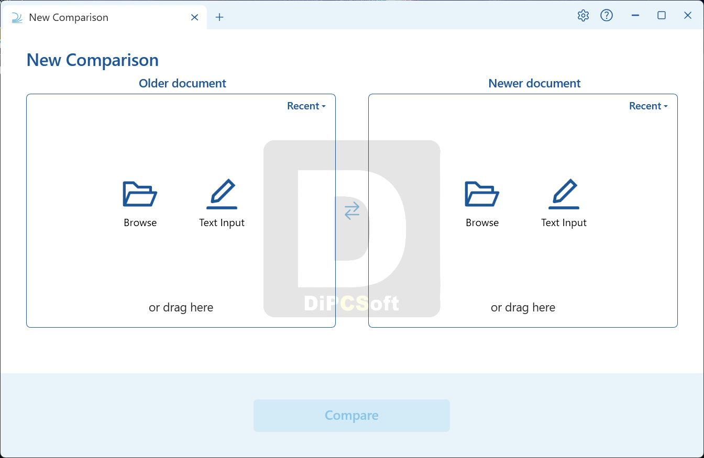Viewport: 704px width, 458px height.
Task: Click the Newer document heading
Action: (534, 83)
